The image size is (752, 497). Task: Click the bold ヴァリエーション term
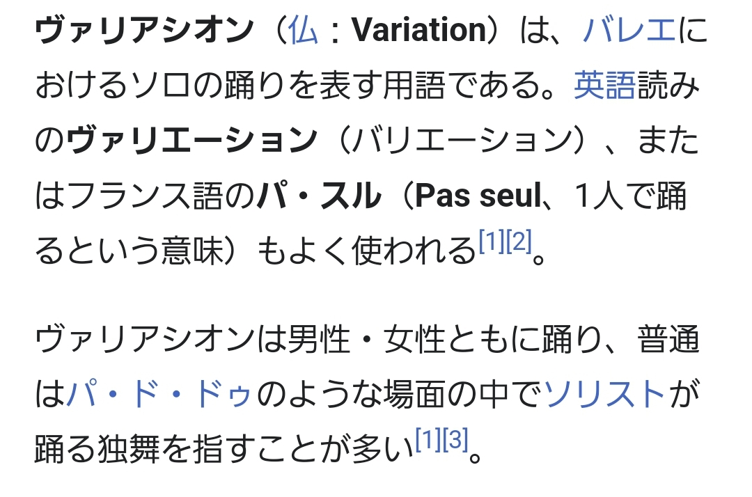191,141
